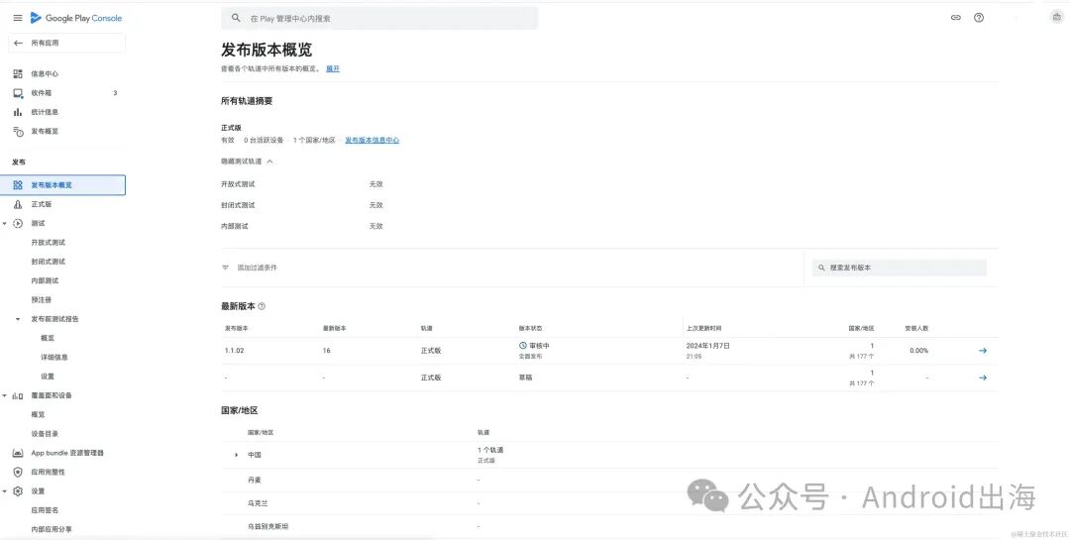Open 概览 under 发布前测试报告
Screen dimensions: 1070x540
pyautogui.click(x=48, y=338)
